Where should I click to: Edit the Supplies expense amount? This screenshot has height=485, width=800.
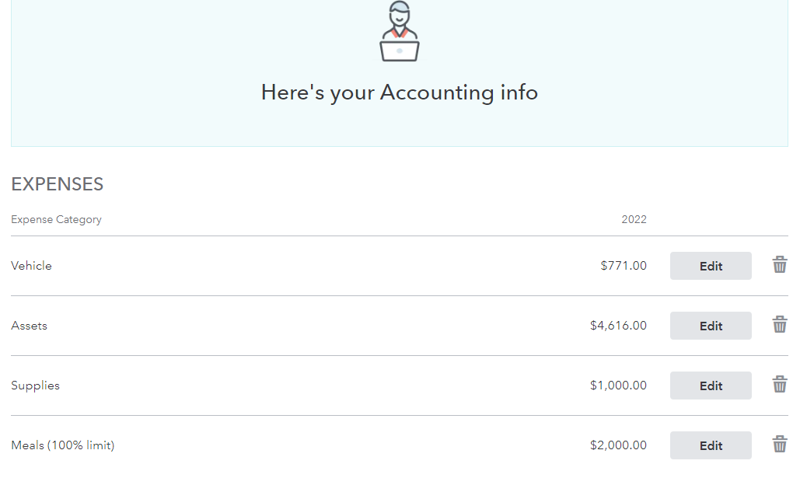point(711,386)
